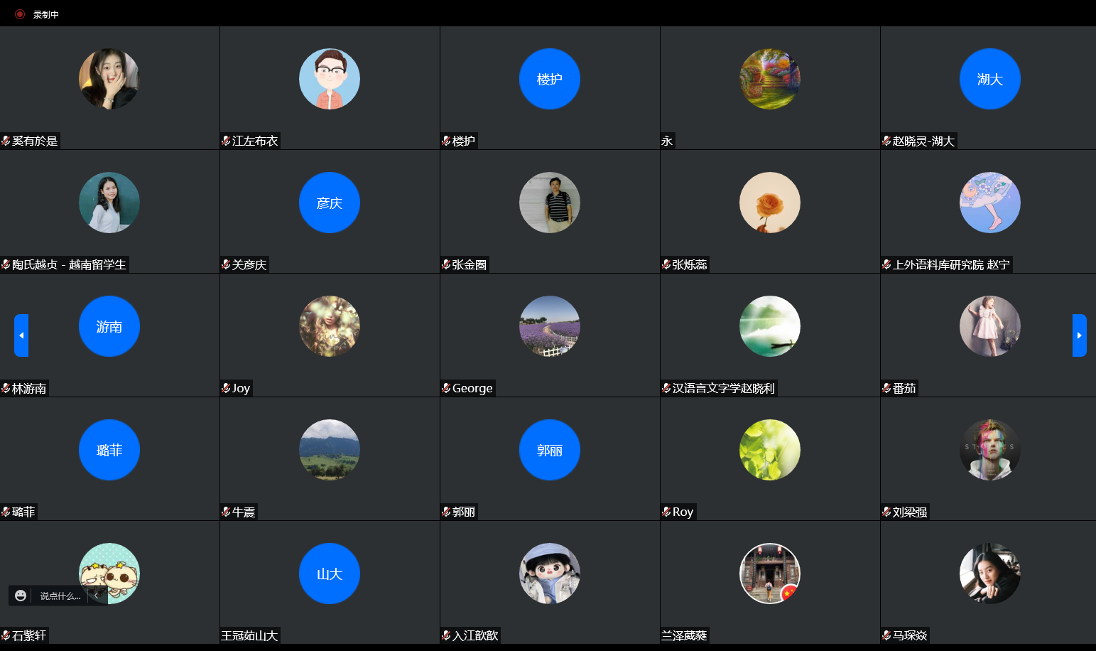Screen dimensions: 1096x651
Task: Click muted microphone icon next to George
Action: [x=446, y=389]
